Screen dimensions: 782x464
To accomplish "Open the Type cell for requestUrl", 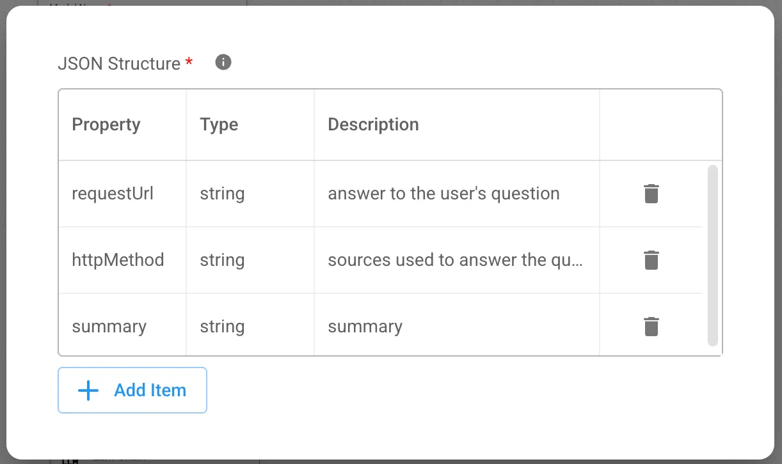I will [222, 194].
